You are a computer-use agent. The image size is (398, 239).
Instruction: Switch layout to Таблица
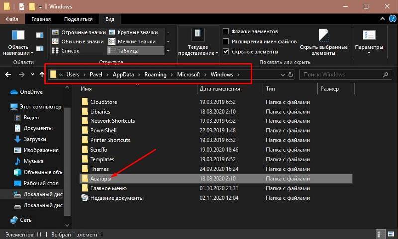136,51
